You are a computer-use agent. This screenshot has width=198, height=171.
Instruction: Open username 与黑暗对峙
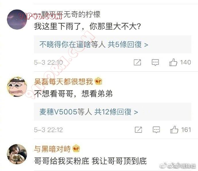click(52, 149)
